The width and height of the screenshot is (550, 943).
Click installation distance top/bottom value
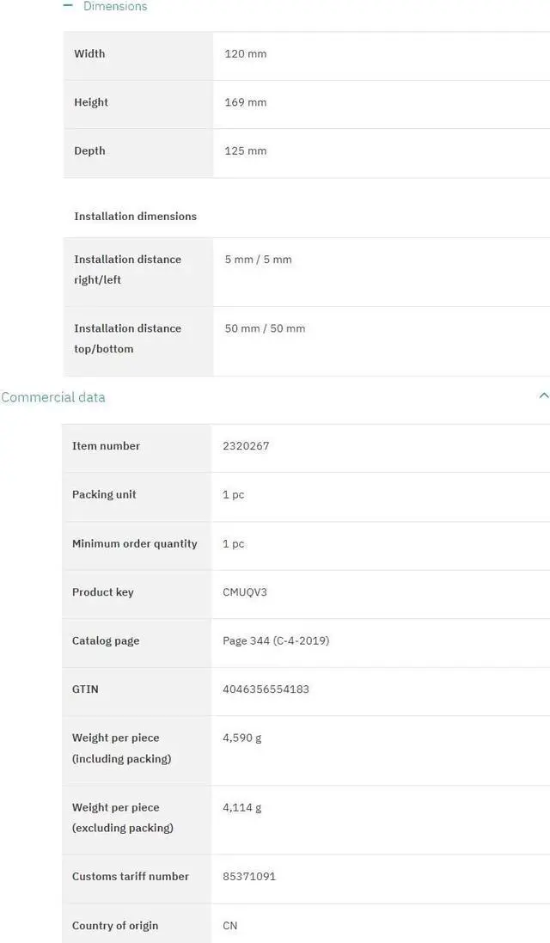[x=265, y=328]
